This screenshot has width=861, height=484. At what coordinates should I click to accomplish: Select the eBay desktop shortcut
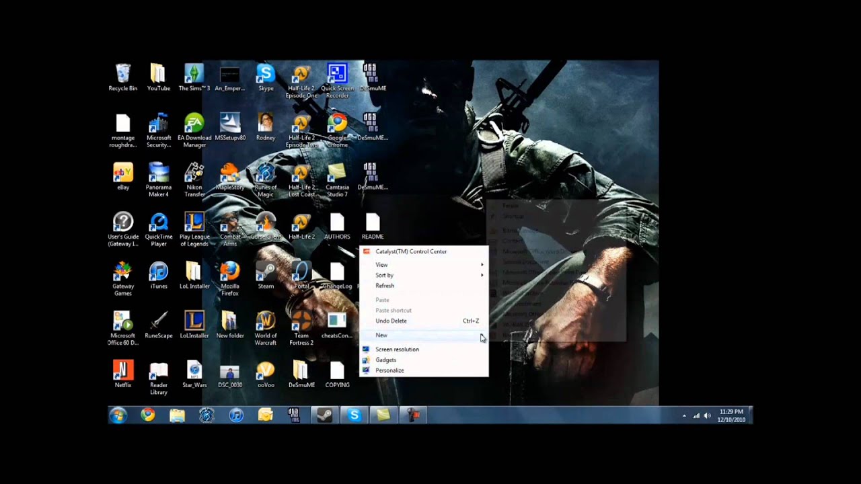122,176
